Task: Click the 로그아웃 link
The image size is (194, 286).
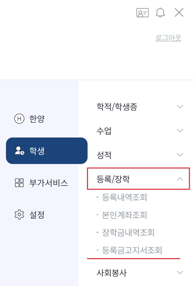Action: click(x=168, y=38)
